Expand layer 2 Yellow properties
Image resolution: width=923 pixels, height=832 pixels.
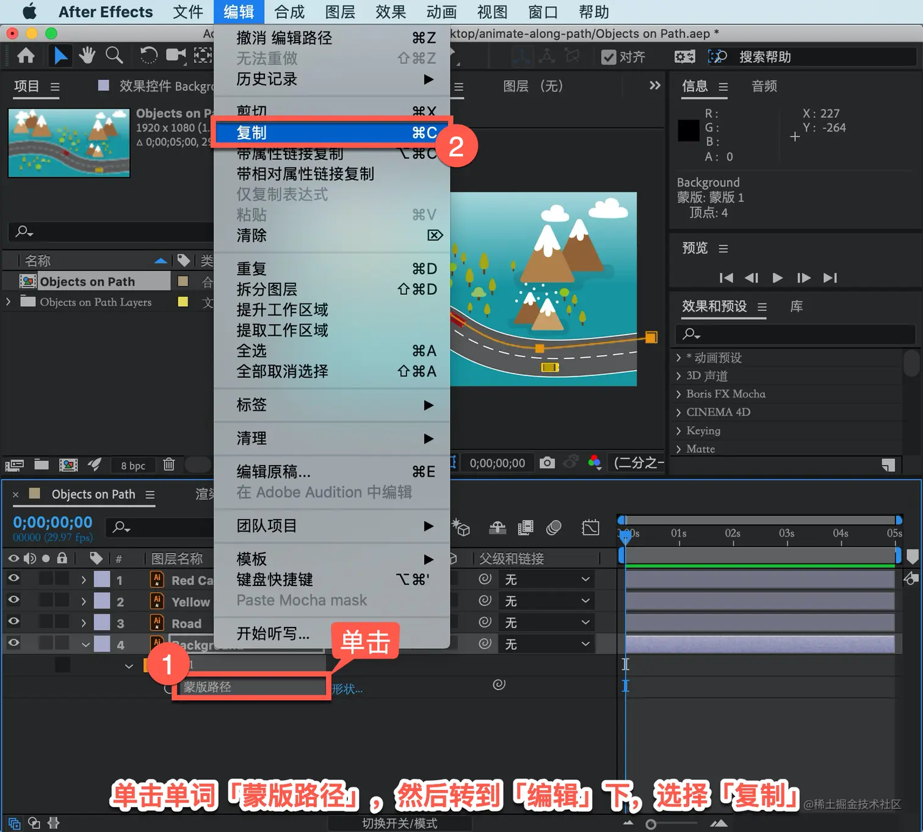84,601
